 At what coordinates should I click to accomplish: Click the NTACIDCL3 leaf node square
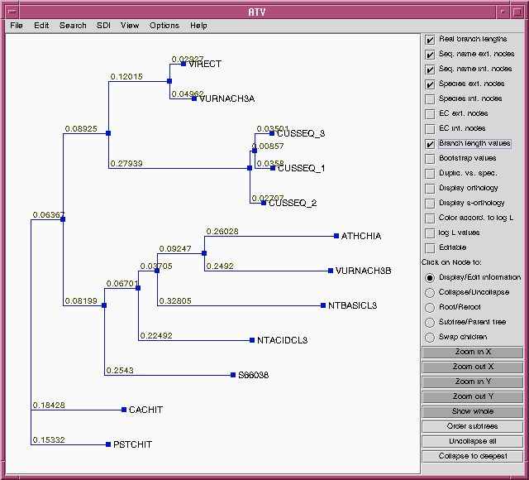pyautogui.click(x=251, y=340)
